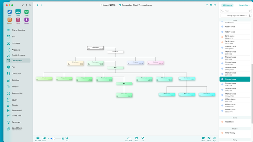Click the tag icon in title bar
Screen dimensions: 253x142
click(23, 5)
